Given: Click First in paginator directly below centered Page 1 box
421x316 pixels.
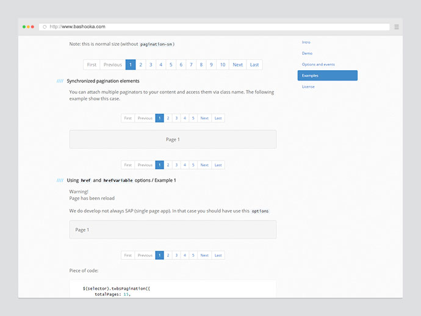Looking at the screenshot, I should point(128,165).
